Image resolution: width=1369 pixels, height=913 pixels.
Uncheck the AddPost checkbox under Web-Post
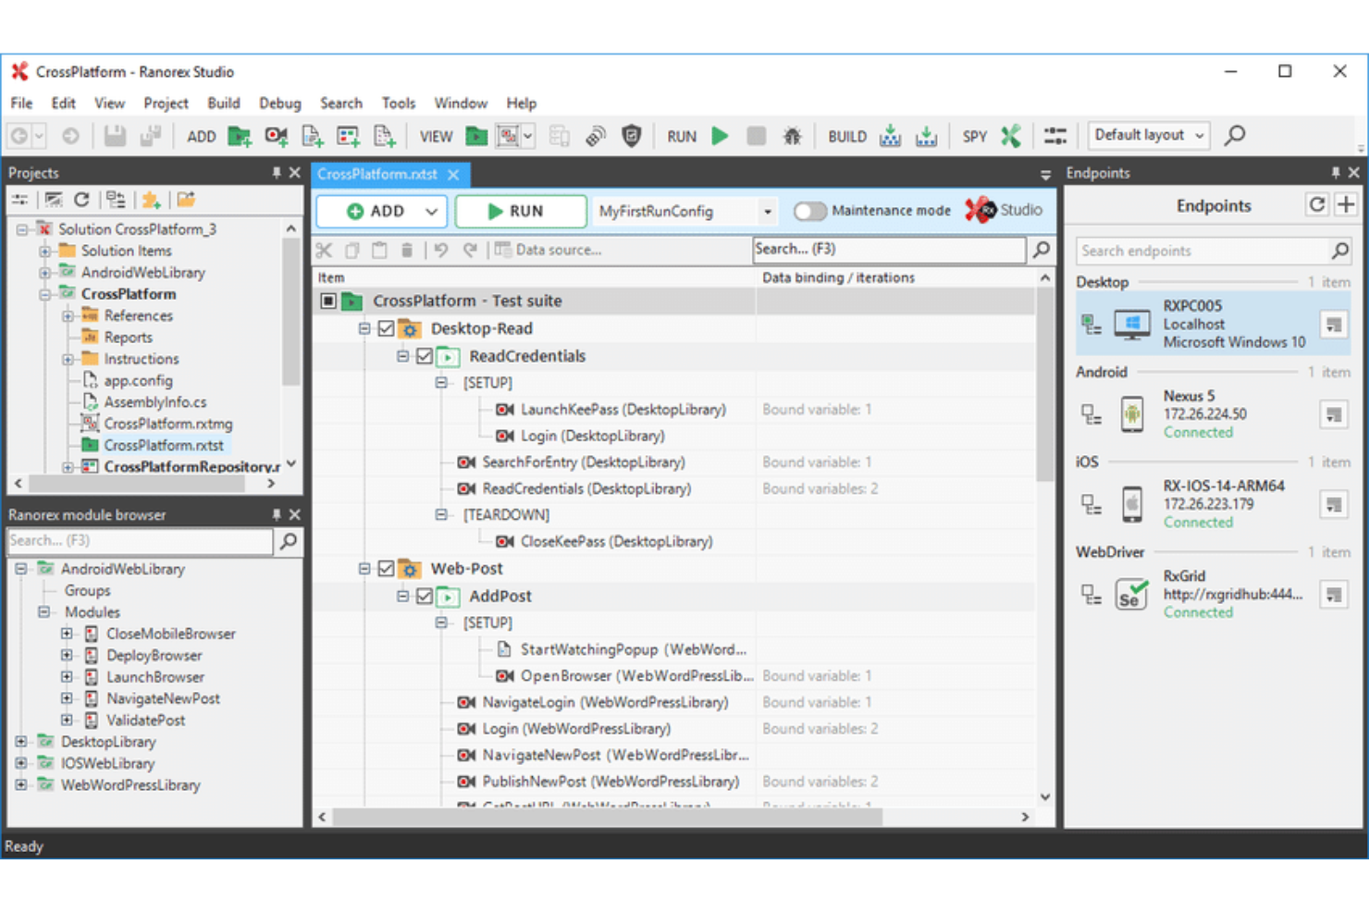(424, 597)
